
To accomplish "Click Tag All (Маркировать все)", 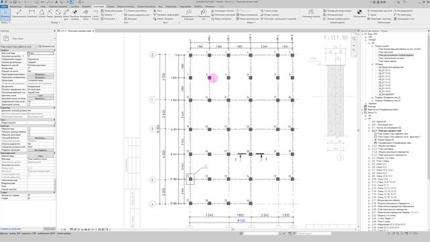I will click(x=203, y=15).
